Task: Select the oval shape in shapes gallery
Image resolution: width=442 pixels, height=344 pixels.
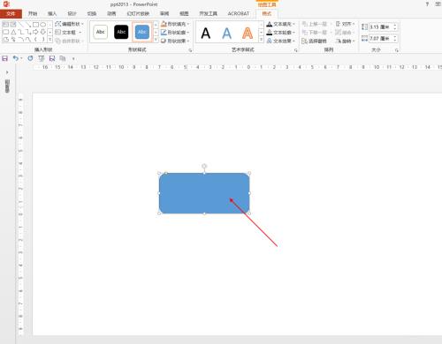Action: pyautogui.click(x=43, y=24)
